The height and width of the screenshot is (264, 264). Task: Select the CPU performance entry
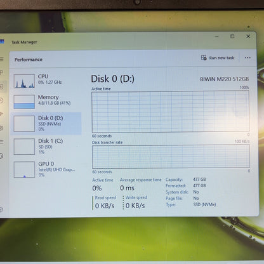coord(46,81)
